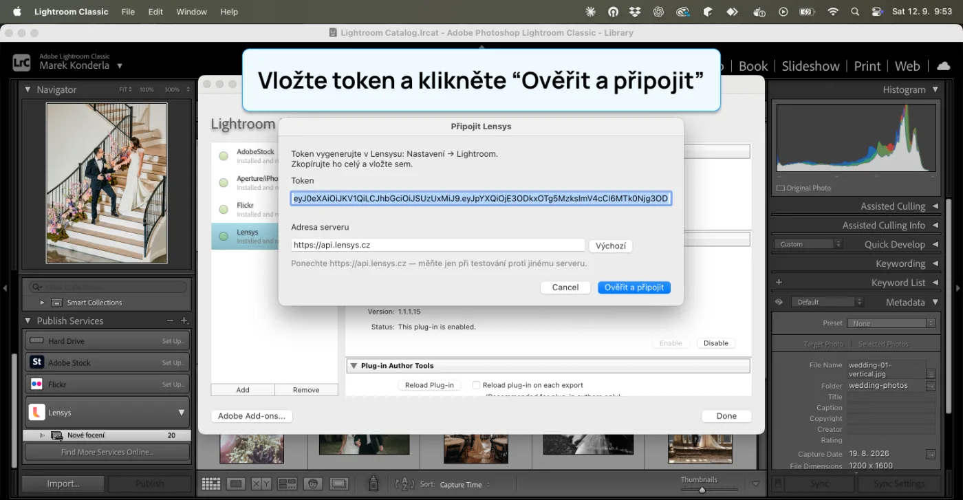Click the Adobe Stock St icon
This screenshot has height=500, width=963.
pyautogui.click(x=36, y=362)
